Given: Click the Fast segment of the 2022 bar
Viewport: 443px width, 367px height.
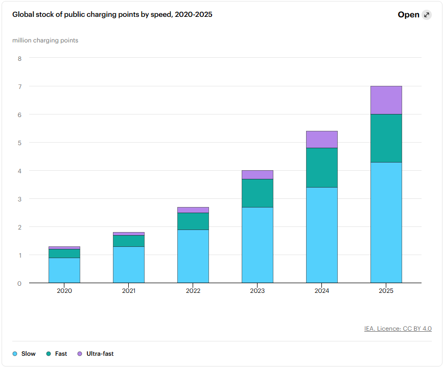Looking at the screenshot, I should click(x=193, y=221).
